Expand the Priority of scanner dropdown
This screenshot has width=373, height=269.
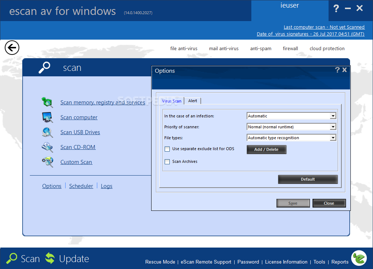coord(333,127)
